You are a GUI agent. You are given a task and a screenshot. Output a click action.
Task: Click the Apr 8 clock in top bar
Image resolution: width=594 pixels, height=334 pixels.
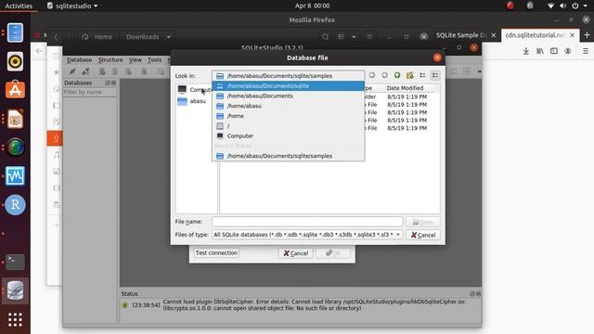coord(312,6)
